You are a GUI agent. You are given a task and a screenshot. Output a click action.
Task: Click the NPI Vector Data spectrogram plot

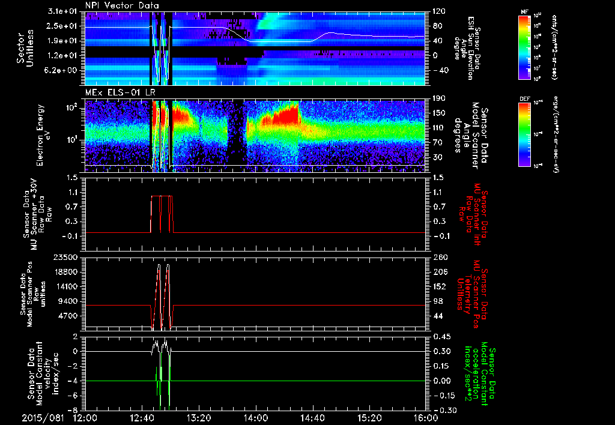255,48
